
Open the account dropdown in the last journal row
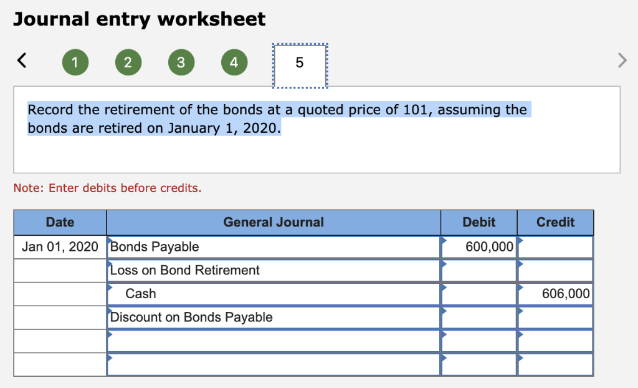pyautogui.click(x=111, y=359)
